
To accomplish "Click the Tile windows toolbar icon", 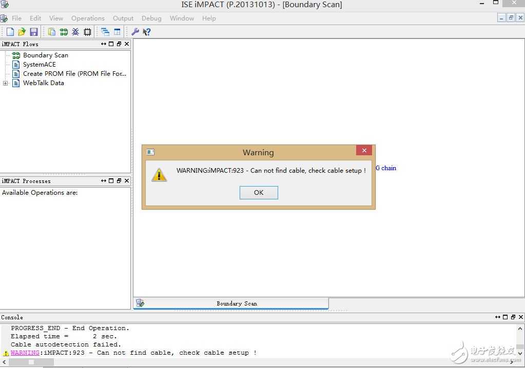I will click(x=117, y=32).
